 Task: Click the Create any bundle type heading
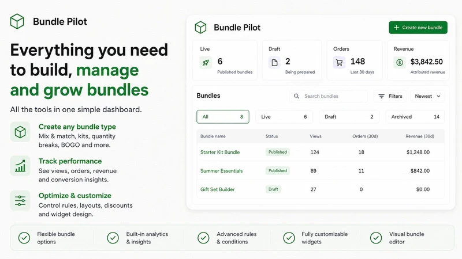77,127
